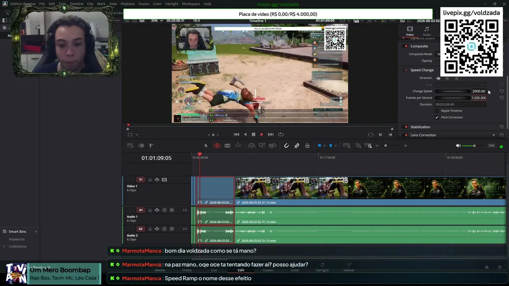Click the Full Extent Zoom icon
This screenshot has height=286, width=509.
click(346, 146)
